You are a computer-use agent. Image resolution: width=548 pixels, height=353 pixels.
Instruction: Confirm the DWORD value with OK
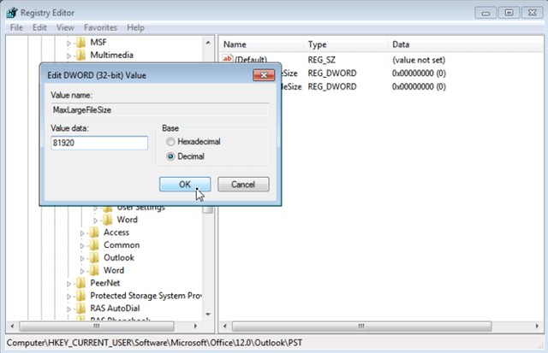185,184
